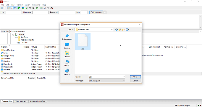Open the File menu
This screenshot has width=202, height=107.
click(x=2, y=5)
